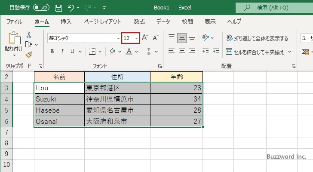
Task: Toggle 折り返して全体を表示する wrap text
Action: [257, 38]
